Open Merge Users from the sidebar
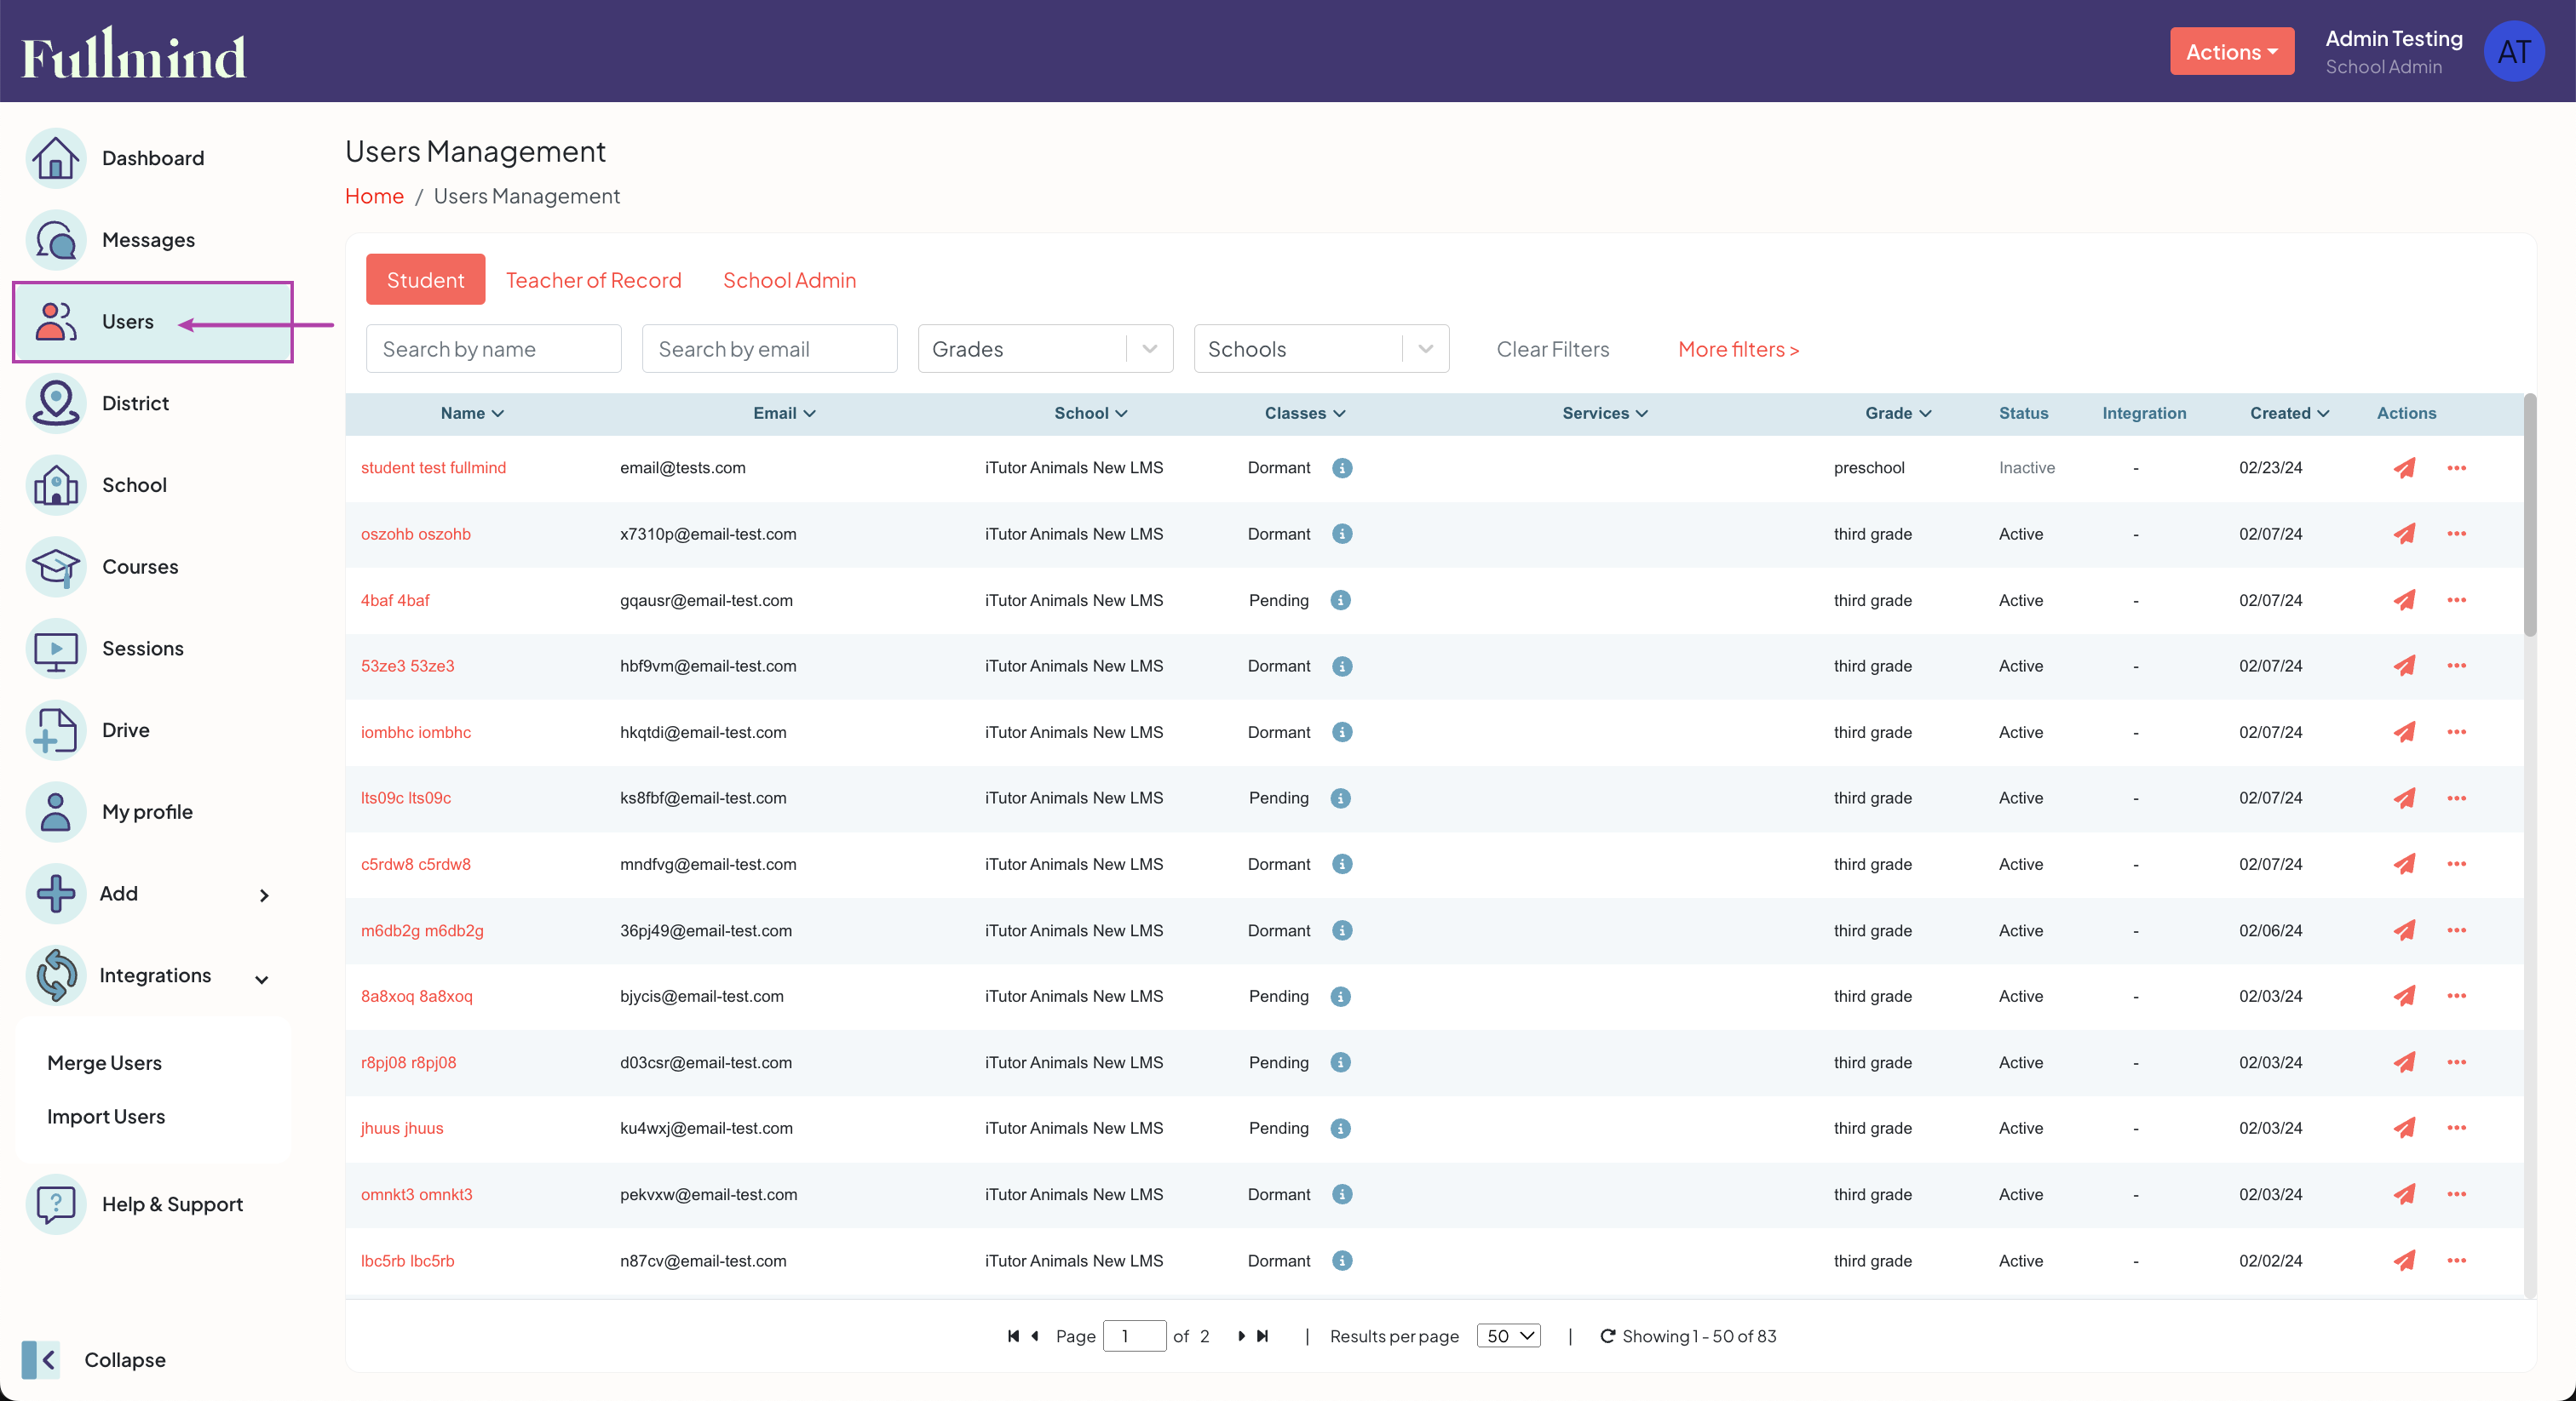This screenshot has width=2576, height=1401. coord(104,1062)
